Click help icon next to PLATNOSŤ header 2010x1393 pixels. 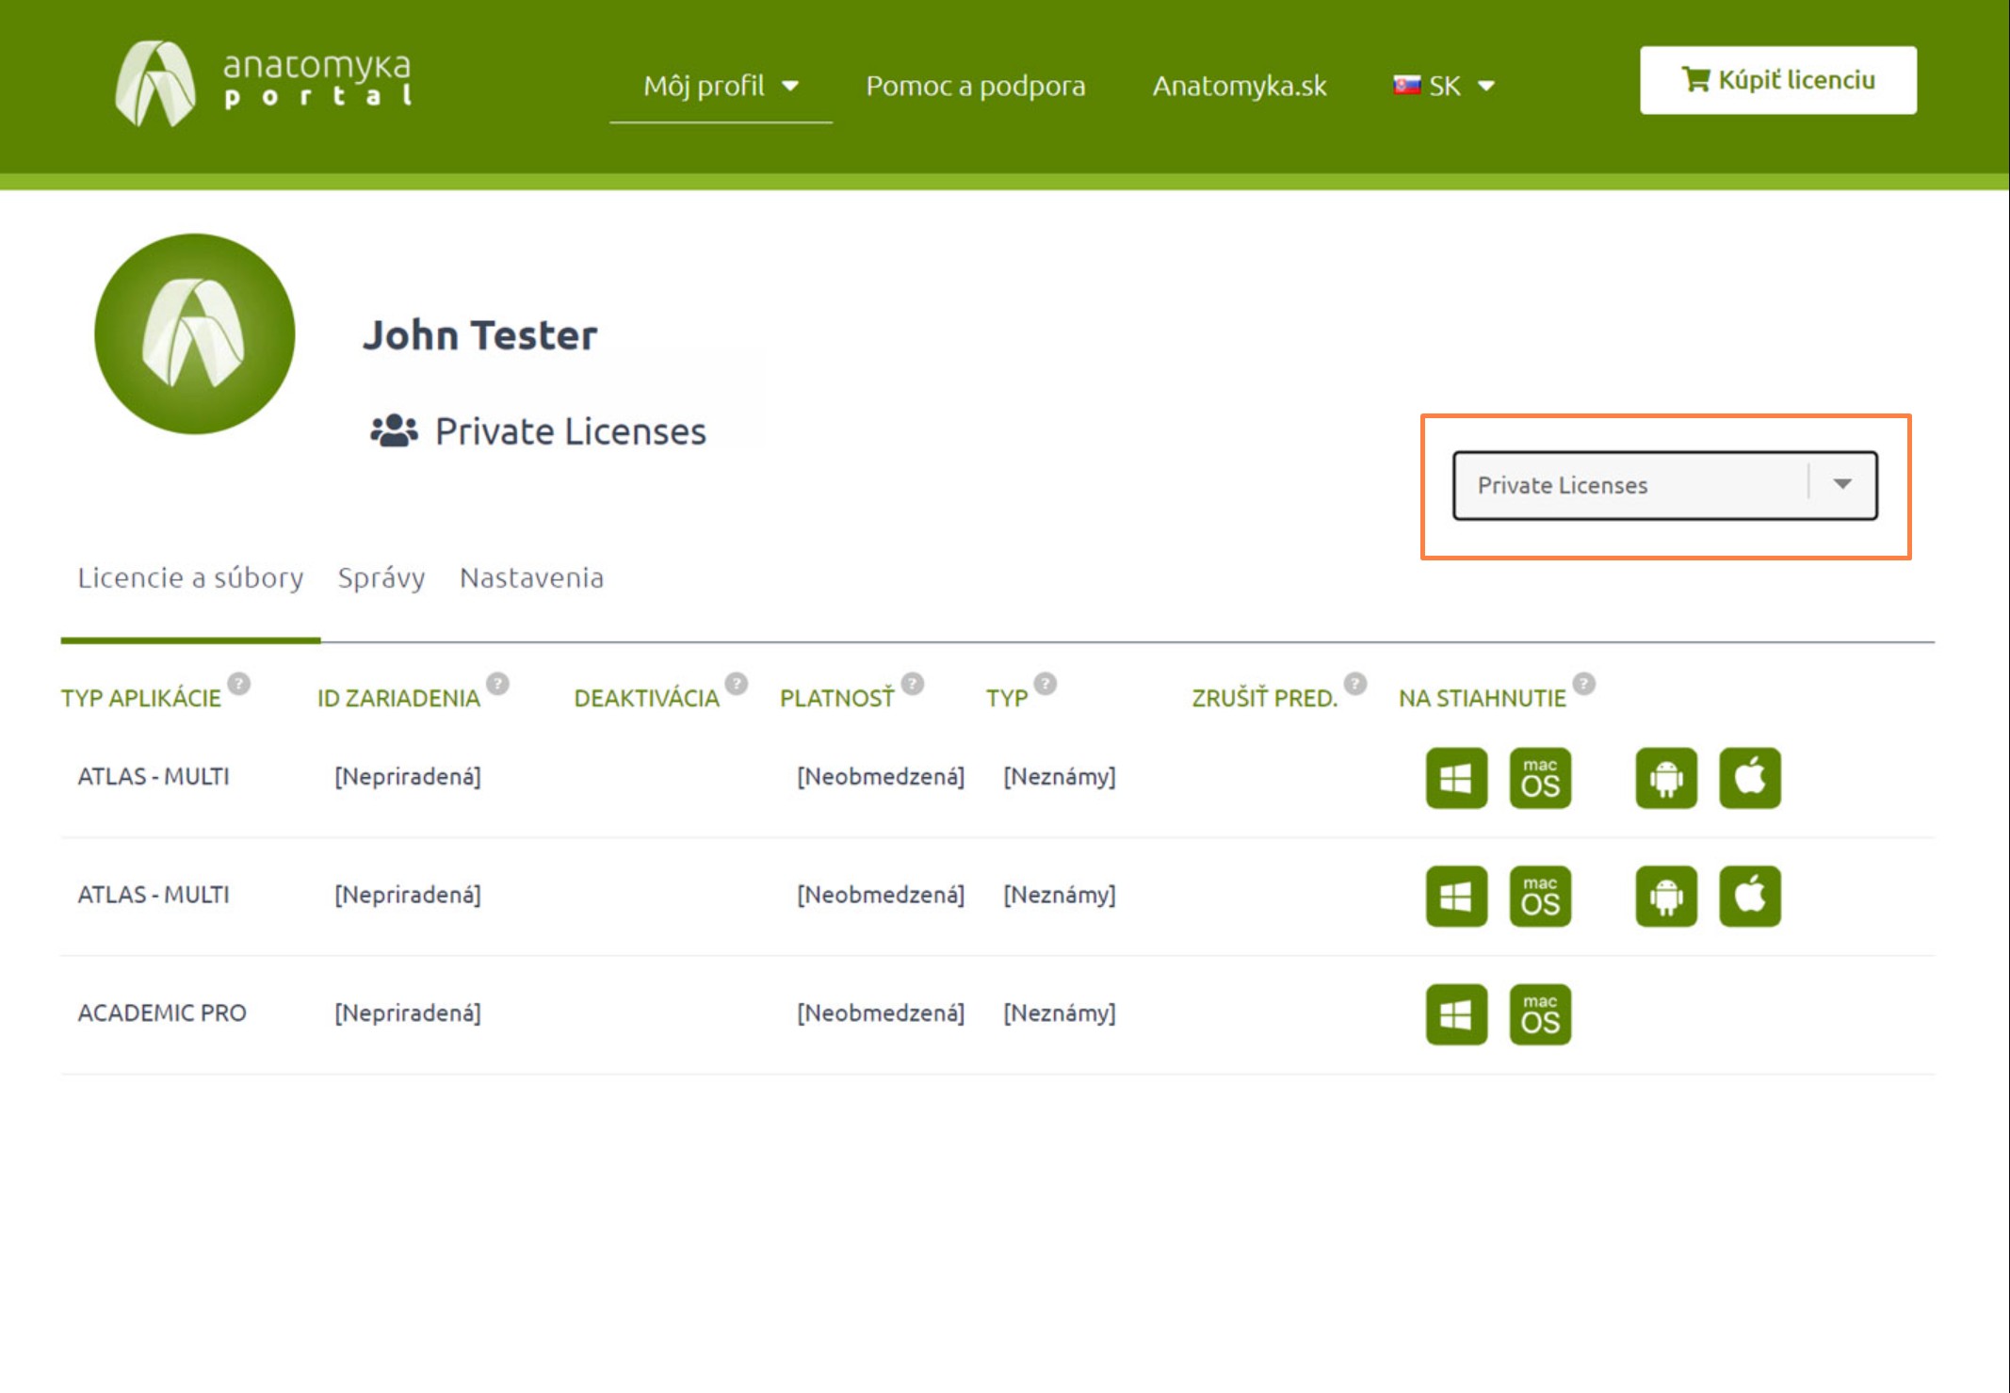(x=912, y=684)
